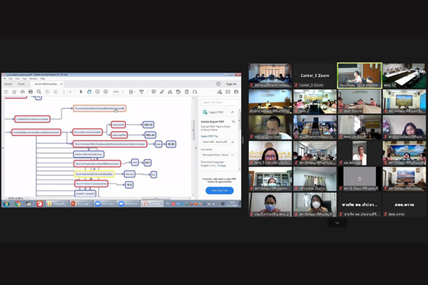Go to the next page arrow

tap(56, 92)
